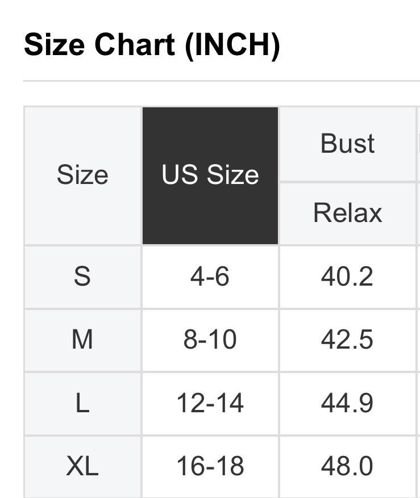The width and height of the screenshot is (420, 498).
Task: Click the dark US Size header cell
Action: (x=210, y=175)
